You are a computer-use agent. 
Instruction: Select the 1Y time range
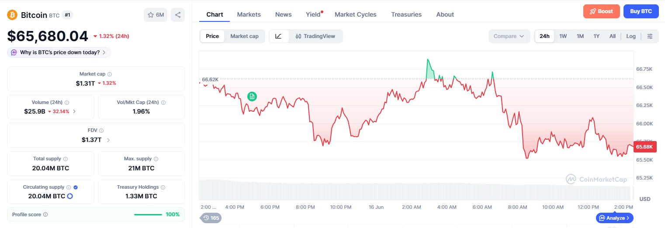596,36
